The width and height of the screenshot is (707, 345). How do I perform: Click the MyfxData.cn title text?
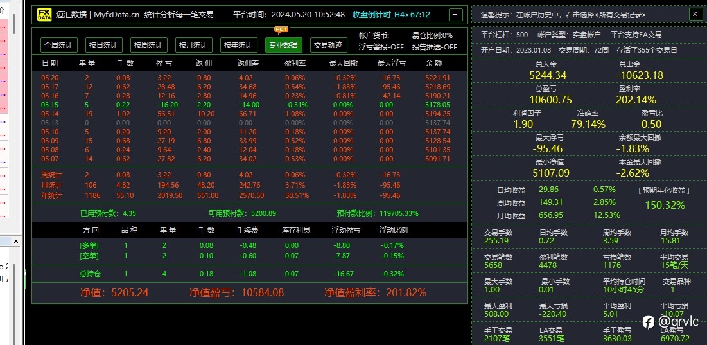(x=116, y=15)
